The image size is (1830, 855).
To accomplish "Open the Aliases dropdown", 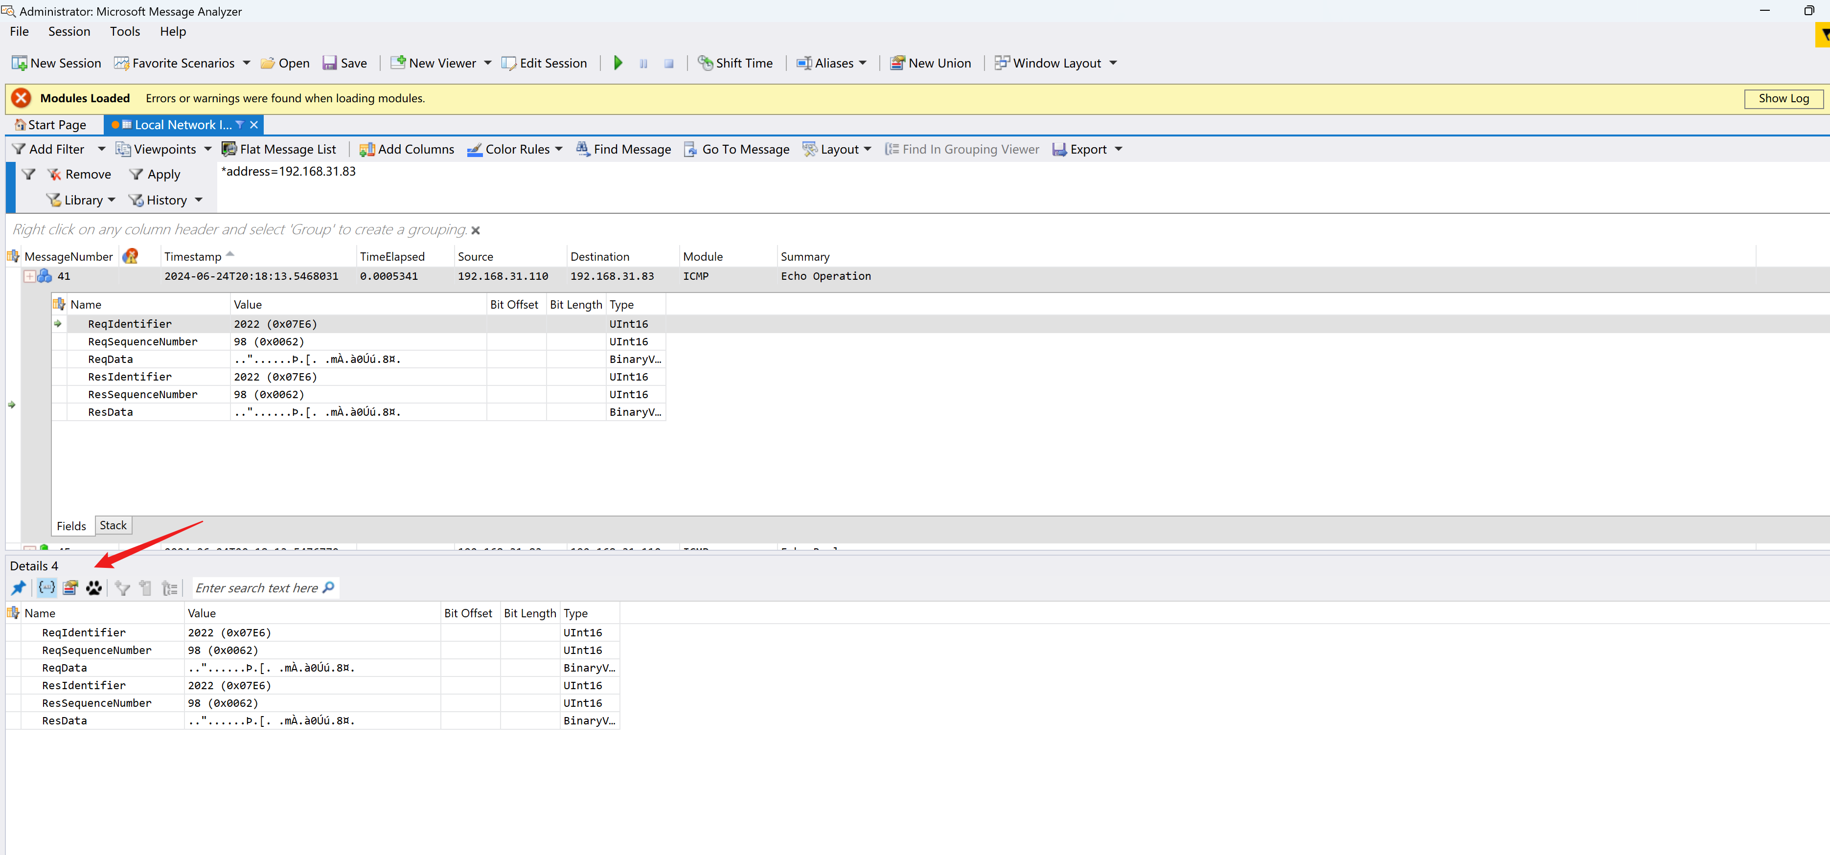I will coord(832,63).
